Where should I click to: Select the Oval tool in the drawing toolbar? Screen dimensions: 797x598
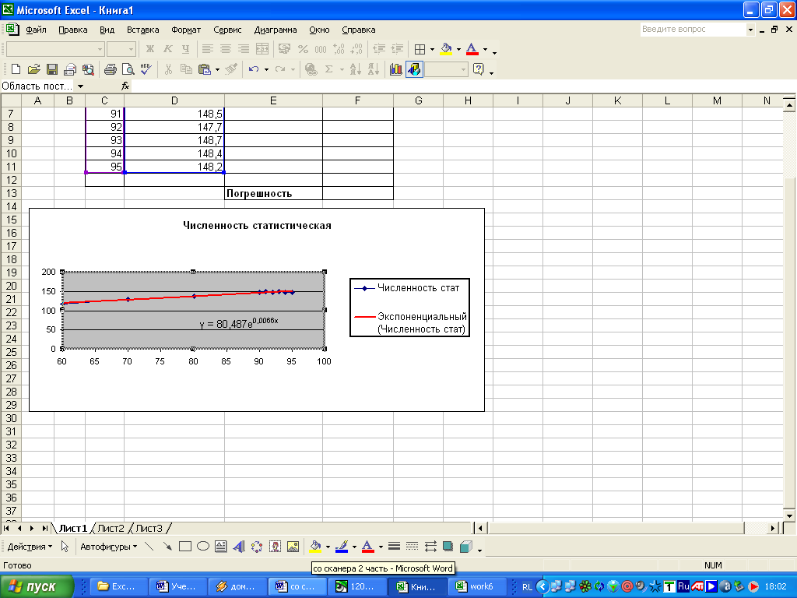pyautogui.click(x=203, y=547)
